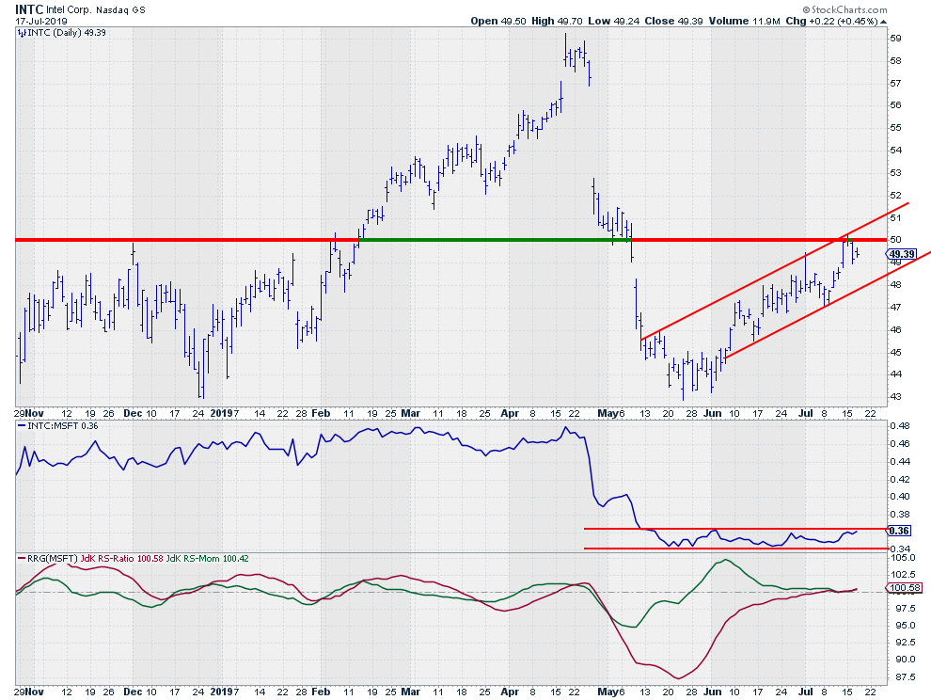Click the date '17-Jul-2019'
Screen dimensions: 931x700
pos(41,22)
